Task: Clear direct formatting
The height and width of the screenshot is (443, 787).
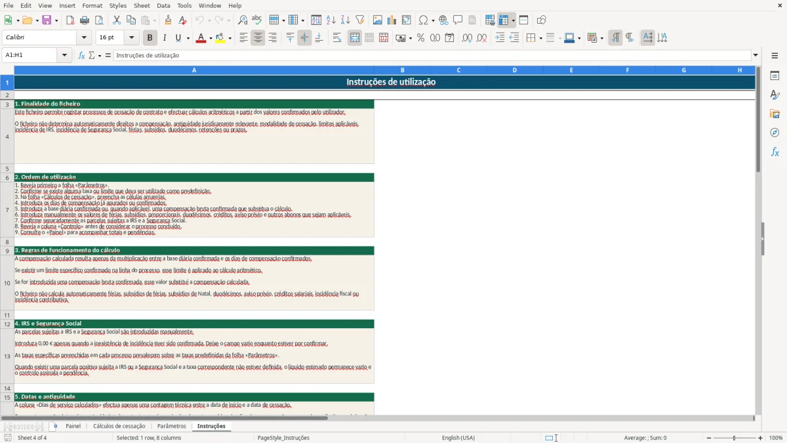Action: click(x=182, y=20)
